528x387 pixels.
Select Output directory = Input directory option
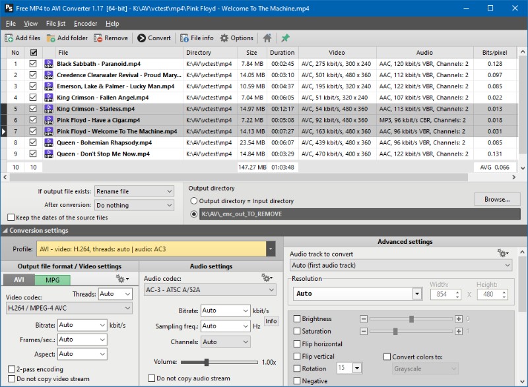click(194, 201)
